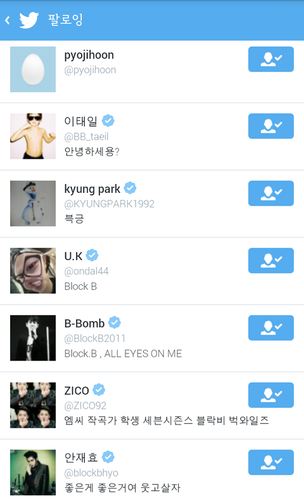The width and height of the screenshot is (304, 500).
Task: Select the B-Bomb account name
Action: pos(84,324)
